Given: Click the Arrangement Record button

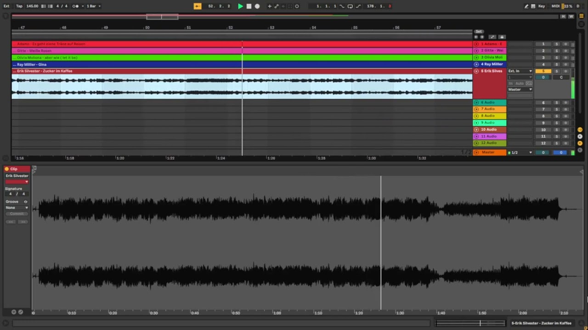Looking at the screenshot, I should [257, 6].
